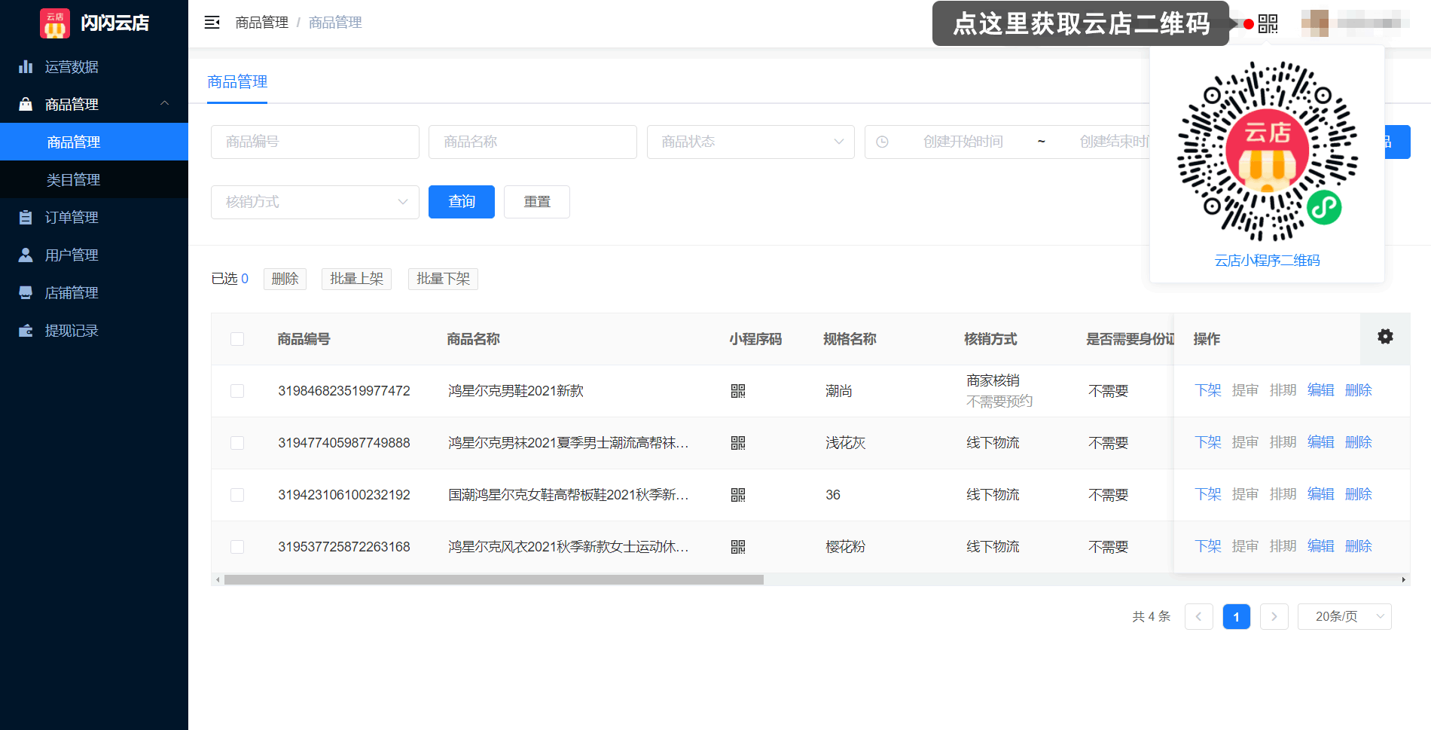Click the 删除 batch delete button

click(x=285, y=279)
